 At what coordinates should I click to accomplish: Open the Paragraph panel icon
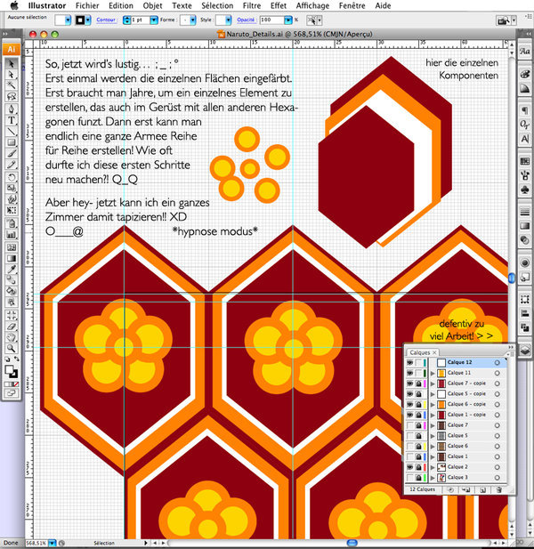524,110
